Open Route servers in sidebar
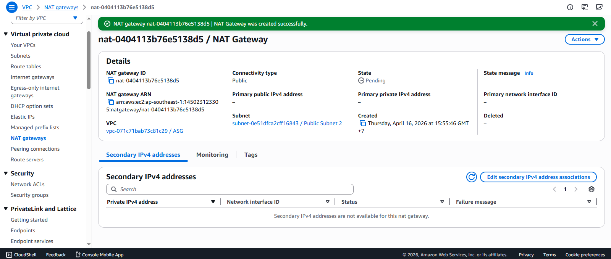The height and width of the screenshot is (259, 611). pyautogui.click(x=27, y=159)
